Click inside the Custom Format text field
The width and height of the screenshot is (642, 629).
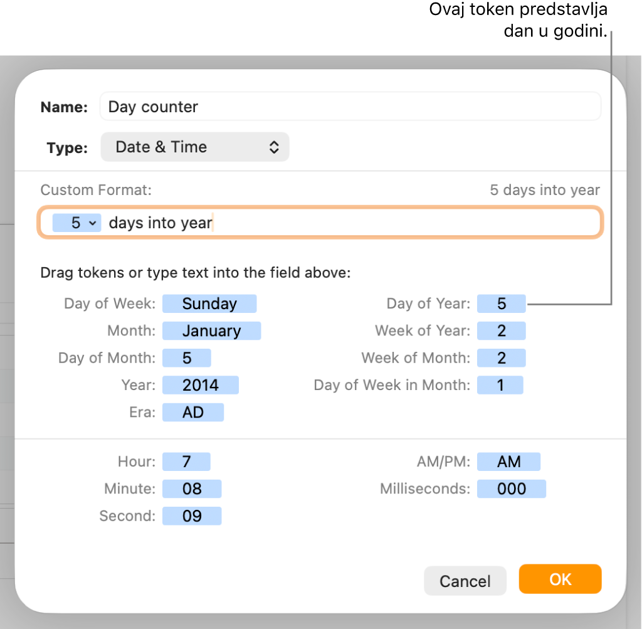[401, 223]
